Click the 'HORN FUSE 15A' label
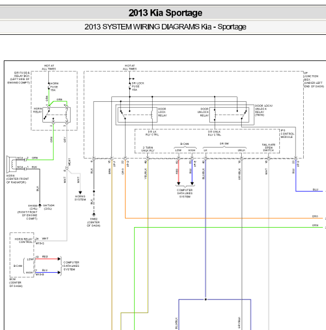 (54, 87)
